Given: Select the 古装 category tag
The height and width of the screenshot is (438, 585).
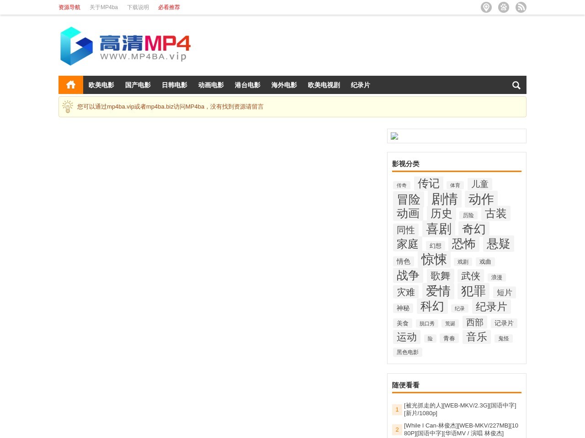Looking at the screenshot, I should (x=496, y=214).
